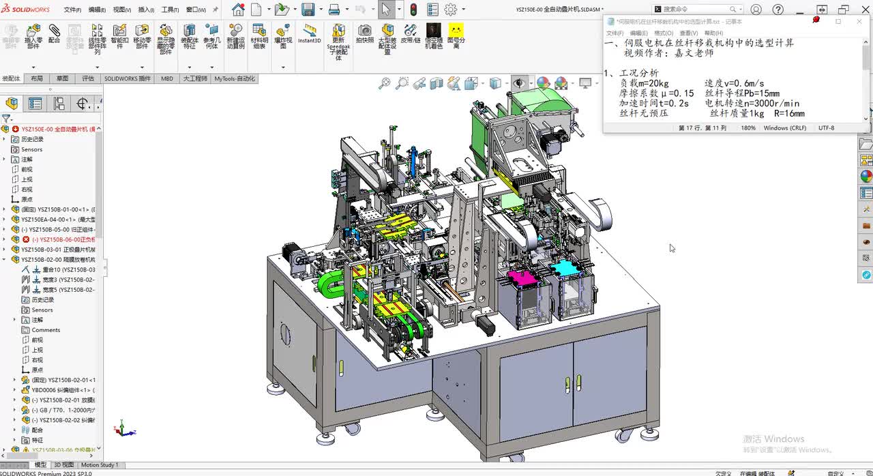Image resolution: width=873 pixels, height=476 pixels.
Task: Open 材料明细表 Bill of Materials tool
Action: pos(259,37)
